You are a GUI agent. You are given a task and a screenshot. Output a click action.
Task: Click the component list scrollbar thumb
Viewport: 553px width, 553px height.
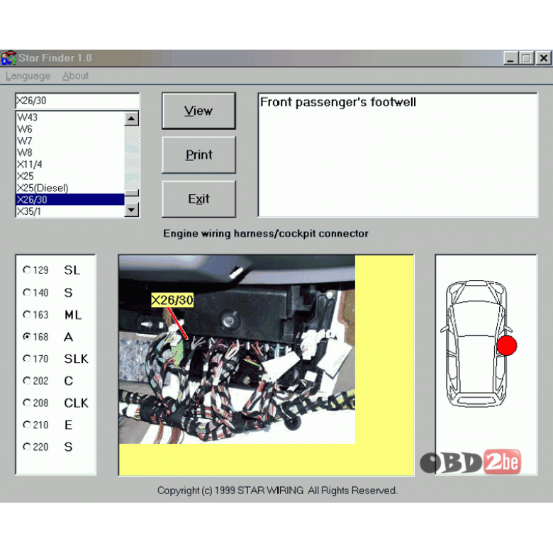(x=132, y=193)
